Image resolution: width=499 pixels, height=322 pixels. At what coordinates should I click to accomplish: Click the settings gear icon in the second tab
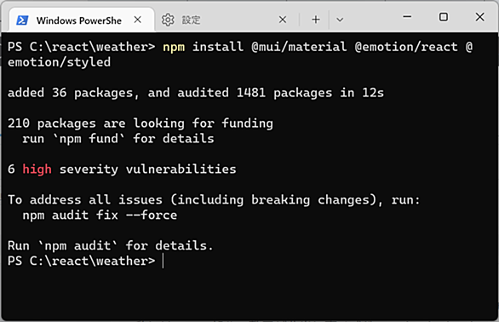tap(168, 20)
